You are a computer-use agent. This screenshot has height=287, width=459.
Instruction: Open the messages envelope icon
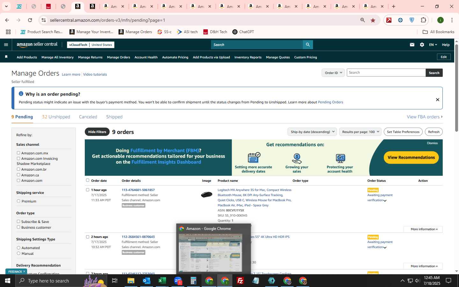coord(412,45)
